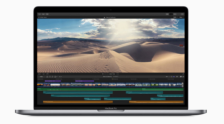224x124 pixels.
Task: Click the import media icon in toolbar
Action: (39, 14)
